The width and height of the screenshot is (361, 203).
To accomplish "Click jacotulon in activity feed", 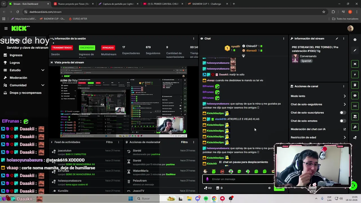I will point(65,151).
